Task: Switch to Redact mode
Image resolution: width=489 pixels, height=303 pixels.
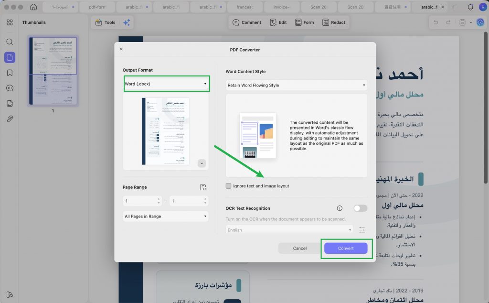Action: pos(334,22)
